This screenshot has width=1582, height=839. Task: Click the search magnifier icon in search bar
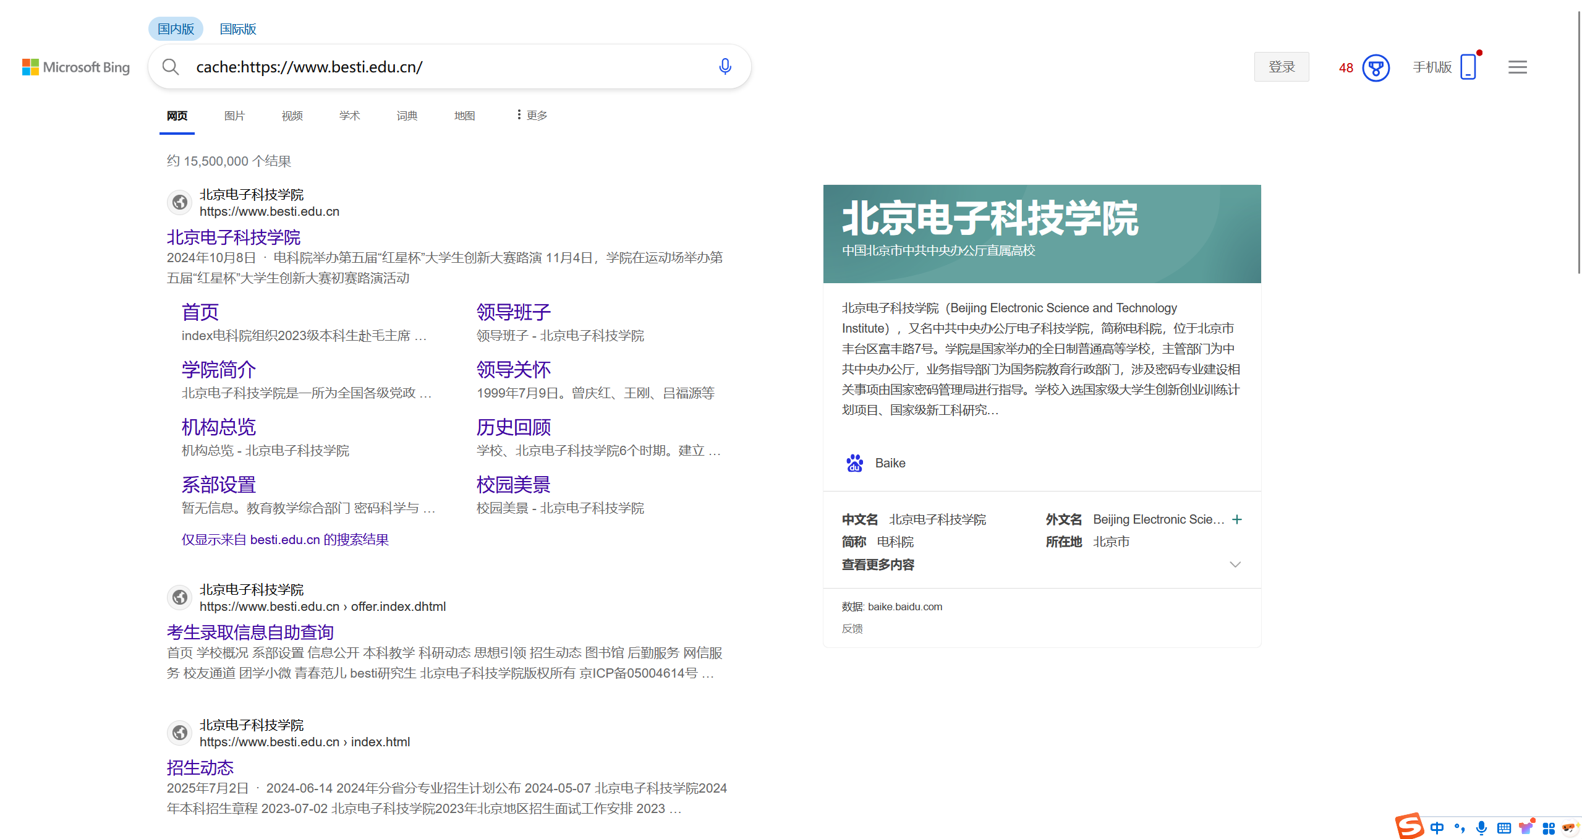[x=171, y=67]
